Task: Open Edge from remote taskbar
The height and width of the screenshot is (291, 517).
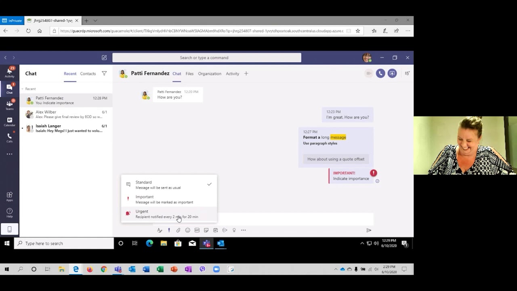Action: 149,243
